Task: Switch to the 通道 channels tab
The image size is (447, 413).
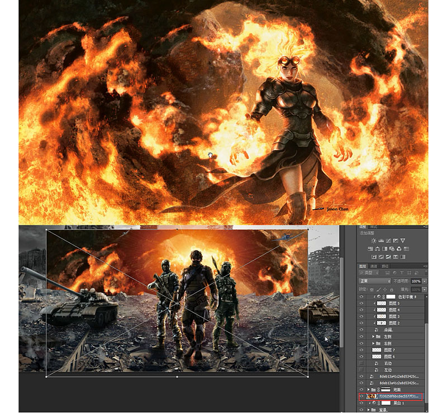Action: (375, 266)
